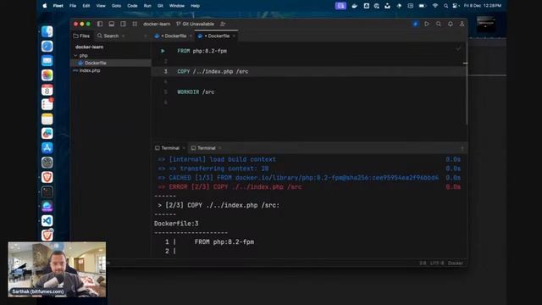Open Finder from the Dock
This screenshot has height=305, width=542.
point(47,31)
